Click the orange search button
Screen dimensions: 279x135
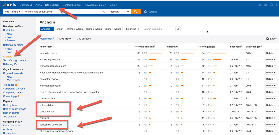[136, 12]
